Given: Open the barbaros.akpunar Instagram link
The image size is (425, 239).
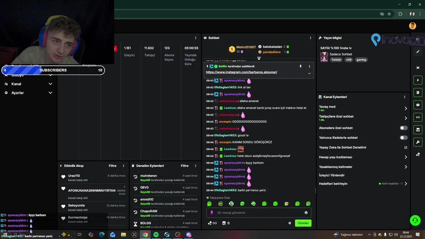Looking at the screenshot, I should pos(241,72).
